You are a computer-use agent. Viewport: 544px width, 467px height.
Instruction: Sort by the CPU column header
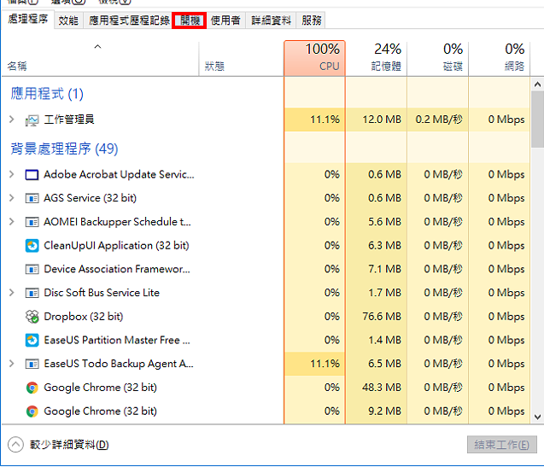tap(314, 58)
